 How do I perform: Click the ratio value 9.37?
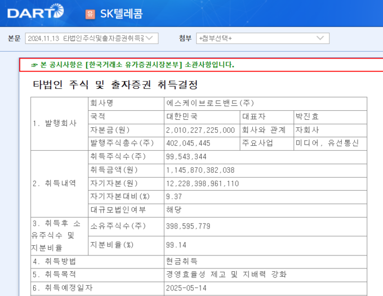174,196
